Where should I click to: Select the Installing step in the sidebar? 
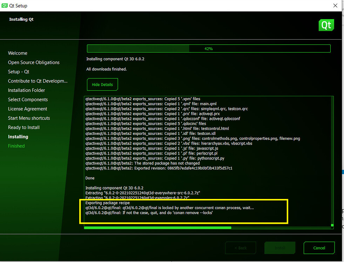coord(18,137)
